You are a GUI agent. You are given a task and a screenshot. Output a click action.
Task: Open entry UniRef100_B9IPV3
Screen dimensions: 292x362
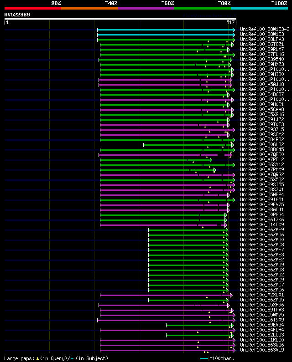click(x=262, y=310)
